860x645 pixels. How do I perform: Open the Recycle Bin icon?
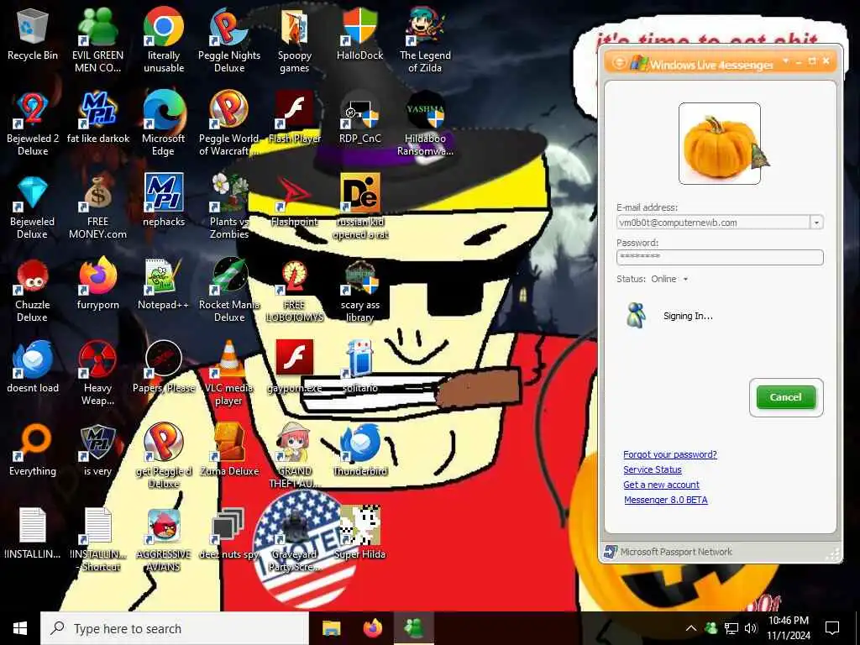33,28
